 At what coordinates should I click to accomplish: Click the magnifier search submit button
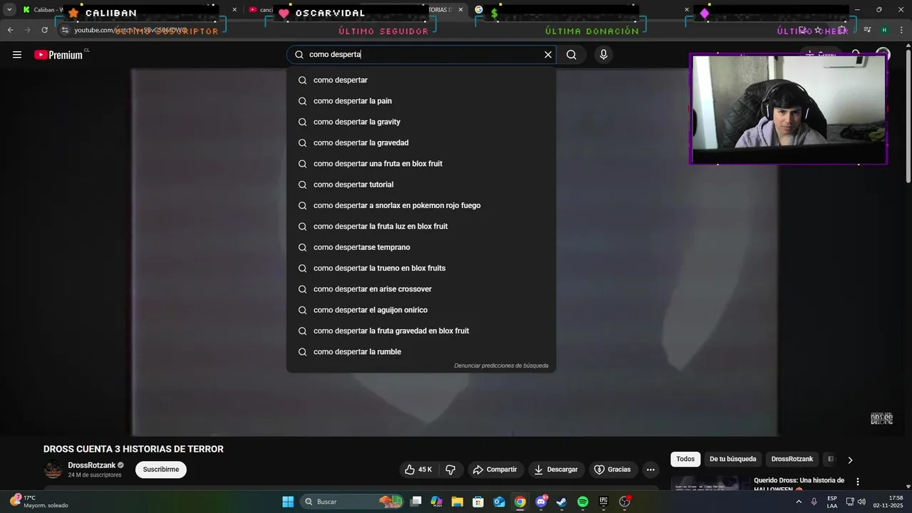point(571,55)
